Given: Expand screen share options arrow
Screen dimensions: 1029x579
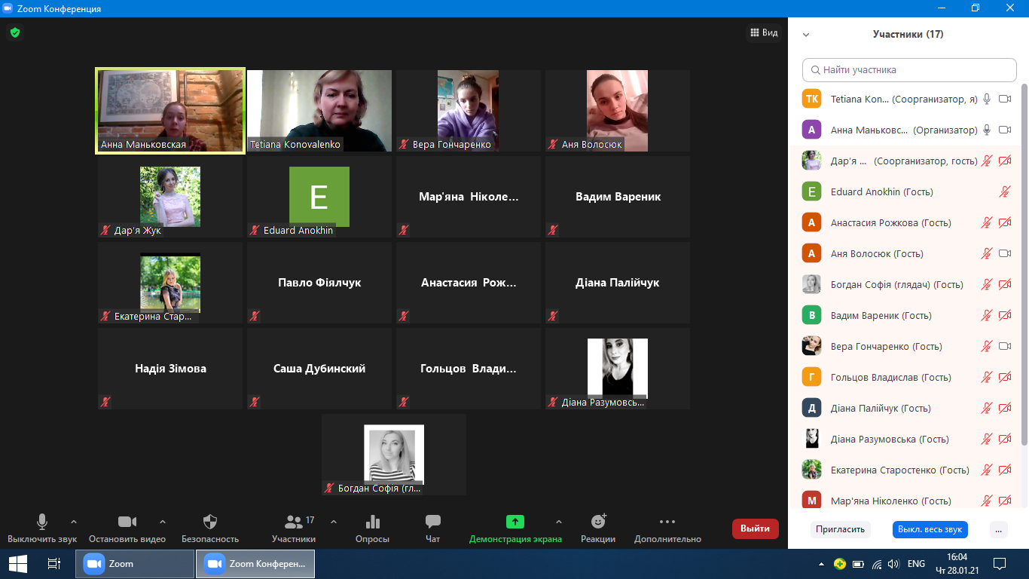Looking at the screenshot, I should click(558, 522).
